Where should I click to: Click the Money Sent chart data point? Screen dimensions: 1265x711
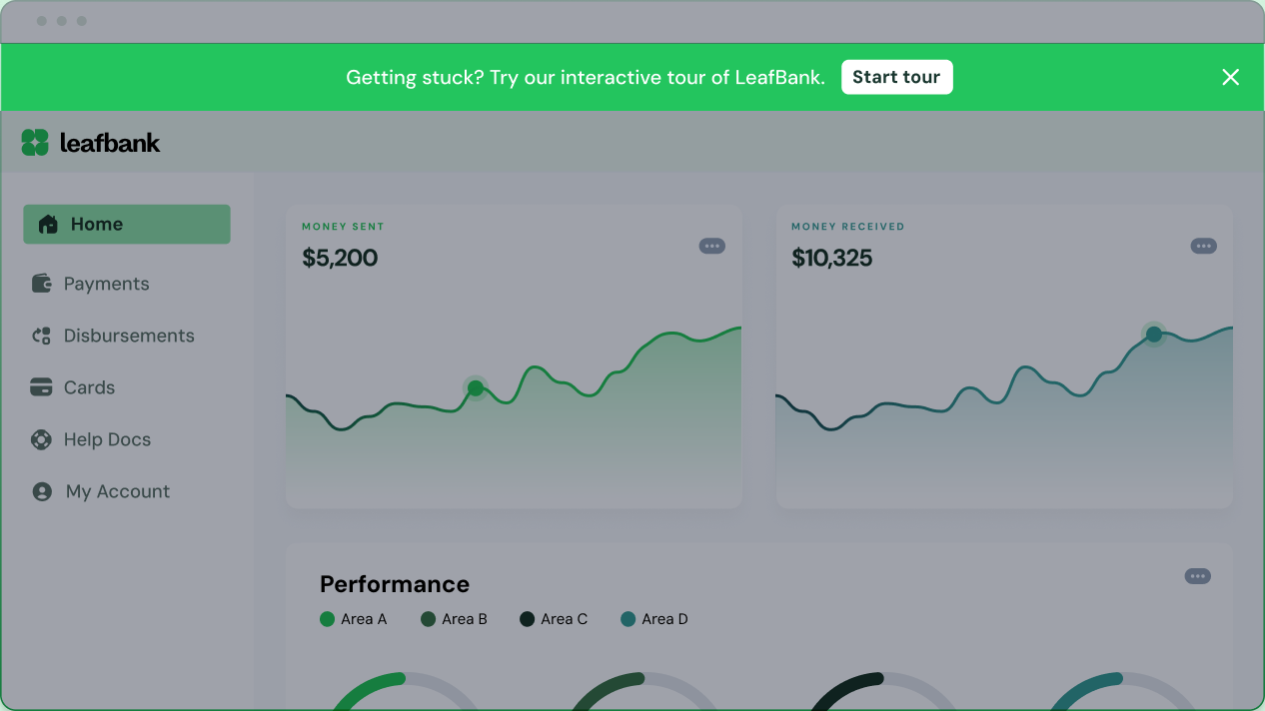click(476, 388)
